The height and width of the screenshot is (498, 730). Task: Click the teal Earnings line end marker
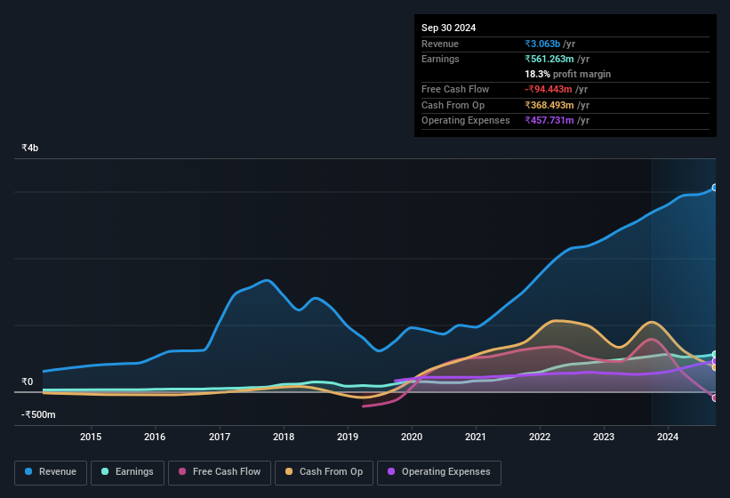tap(714, 354)
